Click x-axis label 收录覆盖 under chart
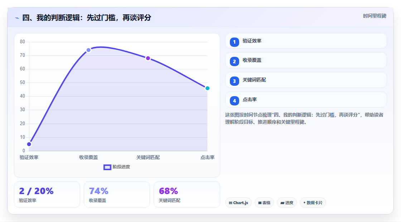This screenshot has height=222, width=401. pos(88,158)
